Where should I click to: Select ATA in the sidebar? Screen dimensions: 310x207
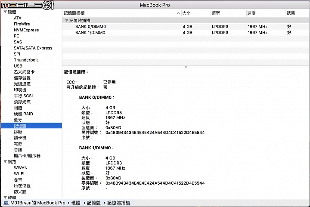tap(18, 18)
